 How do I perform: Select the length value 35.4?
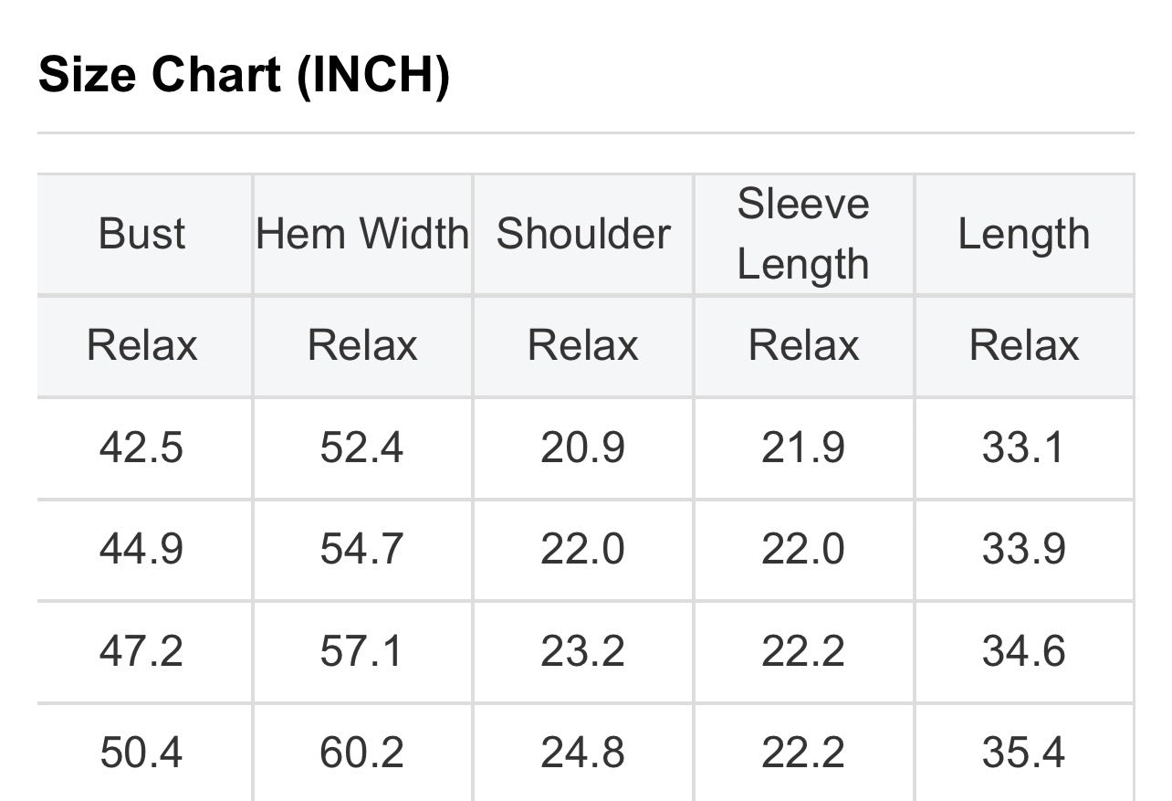1023,754
